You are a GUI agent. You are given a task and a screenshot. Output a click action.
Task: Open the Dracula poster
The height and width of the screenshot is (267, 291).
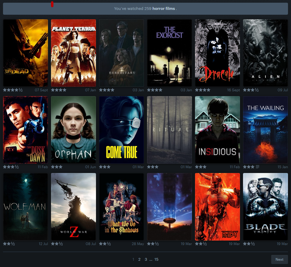[217, 53]
